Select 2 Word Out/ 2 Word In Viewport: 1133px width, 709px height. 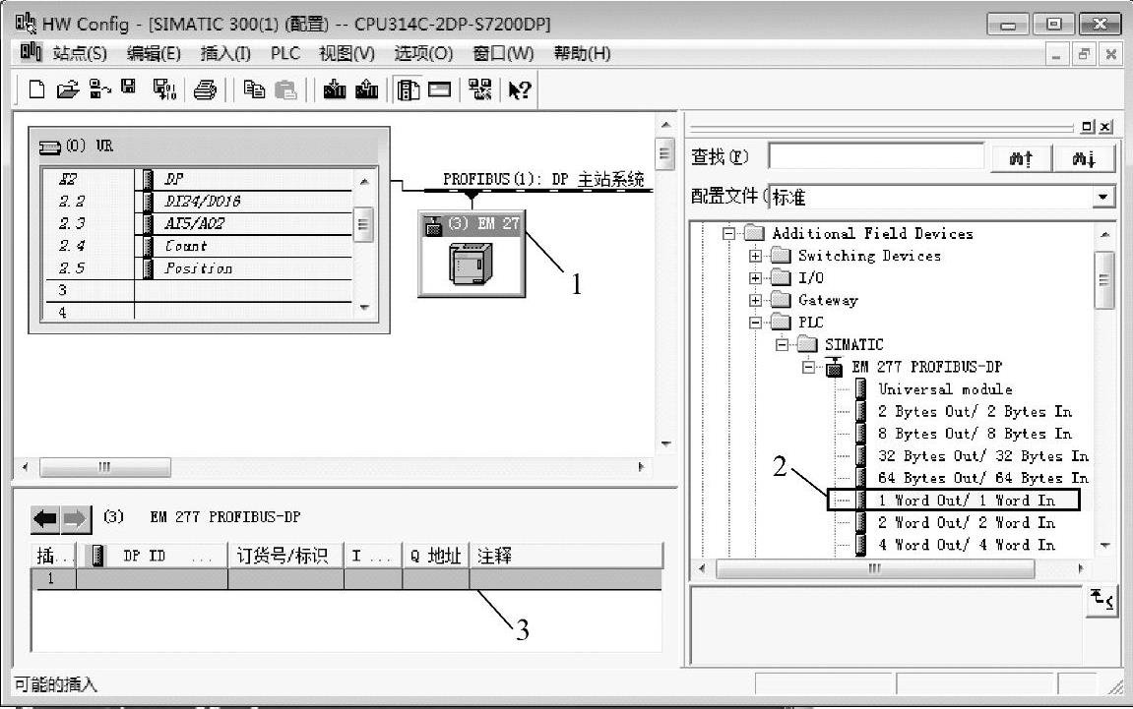point(967,523)
